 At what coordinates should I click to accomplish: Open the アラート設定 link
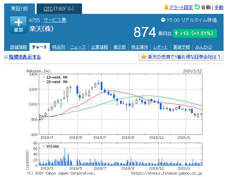click(181, 7)
